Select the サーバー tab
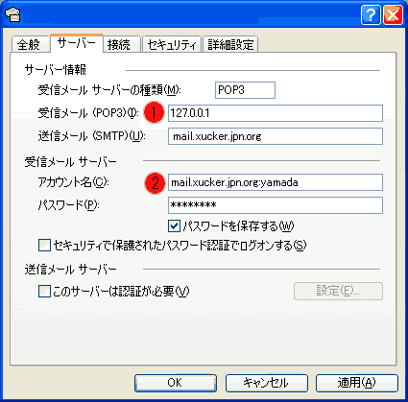 click(77, 43)
